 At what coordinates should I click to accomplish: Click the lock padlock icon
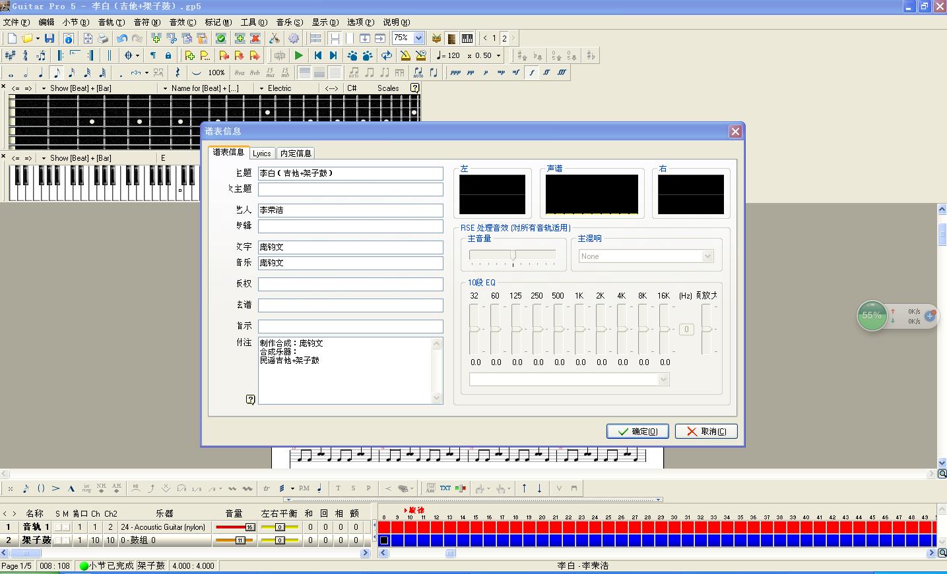click(x=168, y=55)
